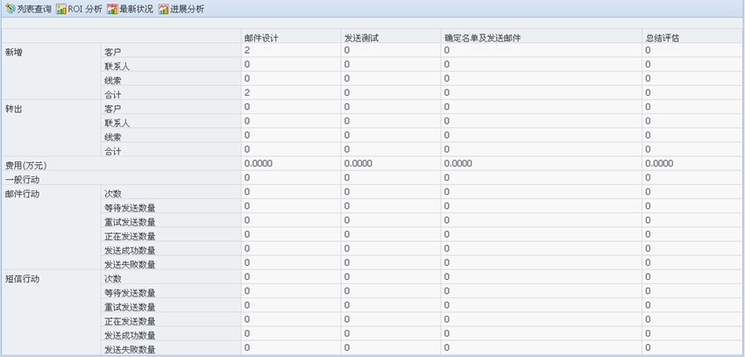
Task: Click 发送成功数量 label under 短信行动
Action: [x=131, y=336]
